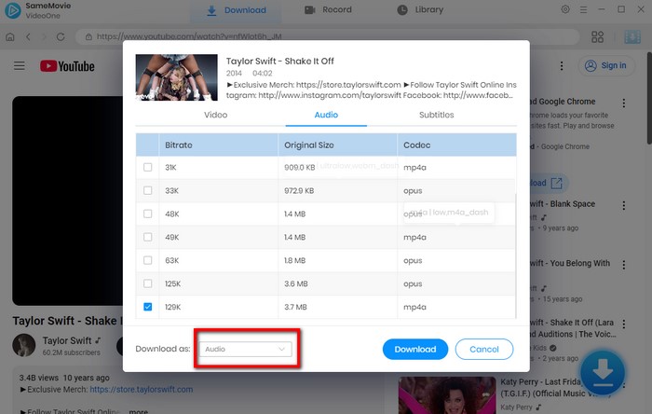Viewport: 652px width, 414px height.
Task: Click the blue Download button
Action: [415, 349]
